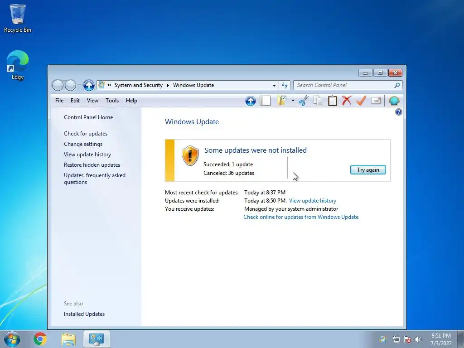Click the search magnifier icon
This screenshot has width=464, height=348.
coord(397,85)
